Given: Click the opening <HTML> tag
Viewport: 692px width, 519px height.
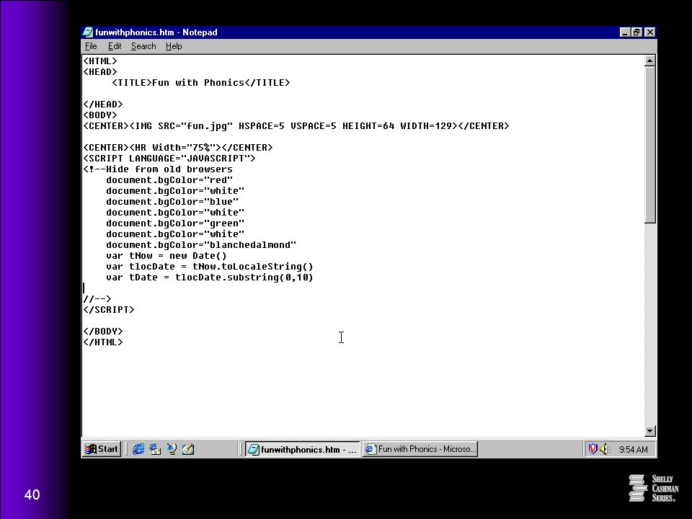Looking at the screenshot, I should (x=100, y=61).
